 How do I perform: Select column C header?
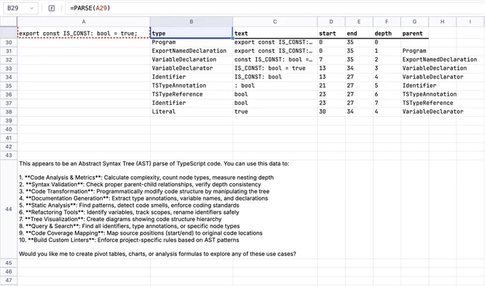[x=275, y=21]
